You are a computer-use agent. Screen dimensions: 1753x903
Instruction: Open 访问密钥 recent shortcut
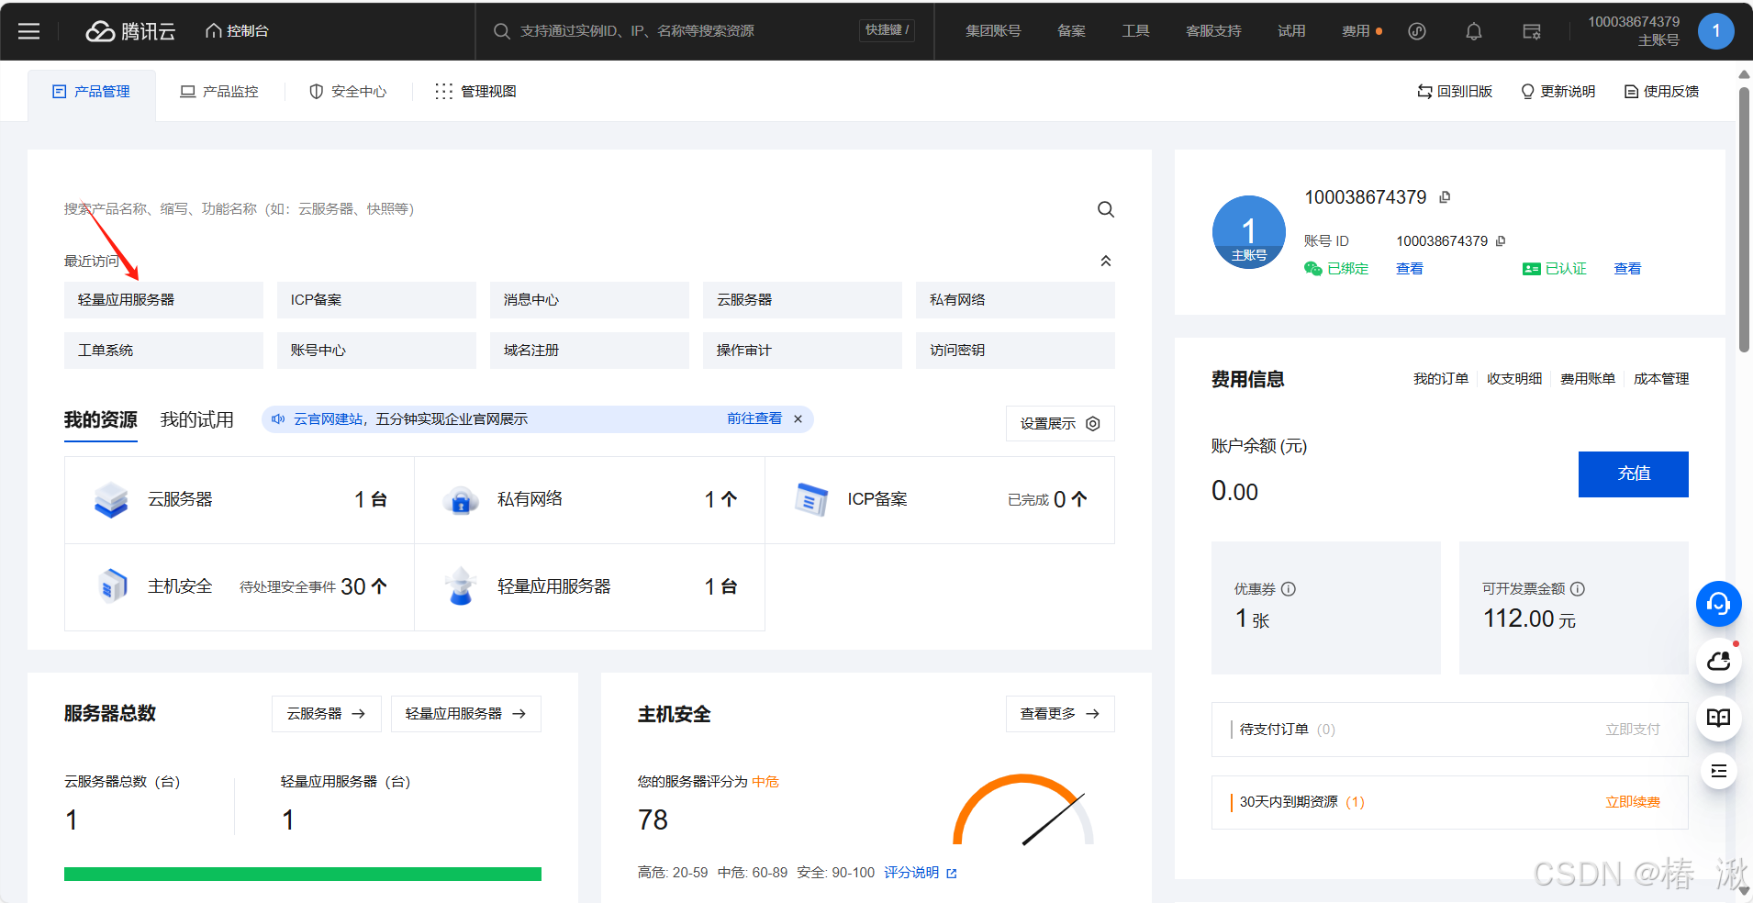[x=1015, y=351]
